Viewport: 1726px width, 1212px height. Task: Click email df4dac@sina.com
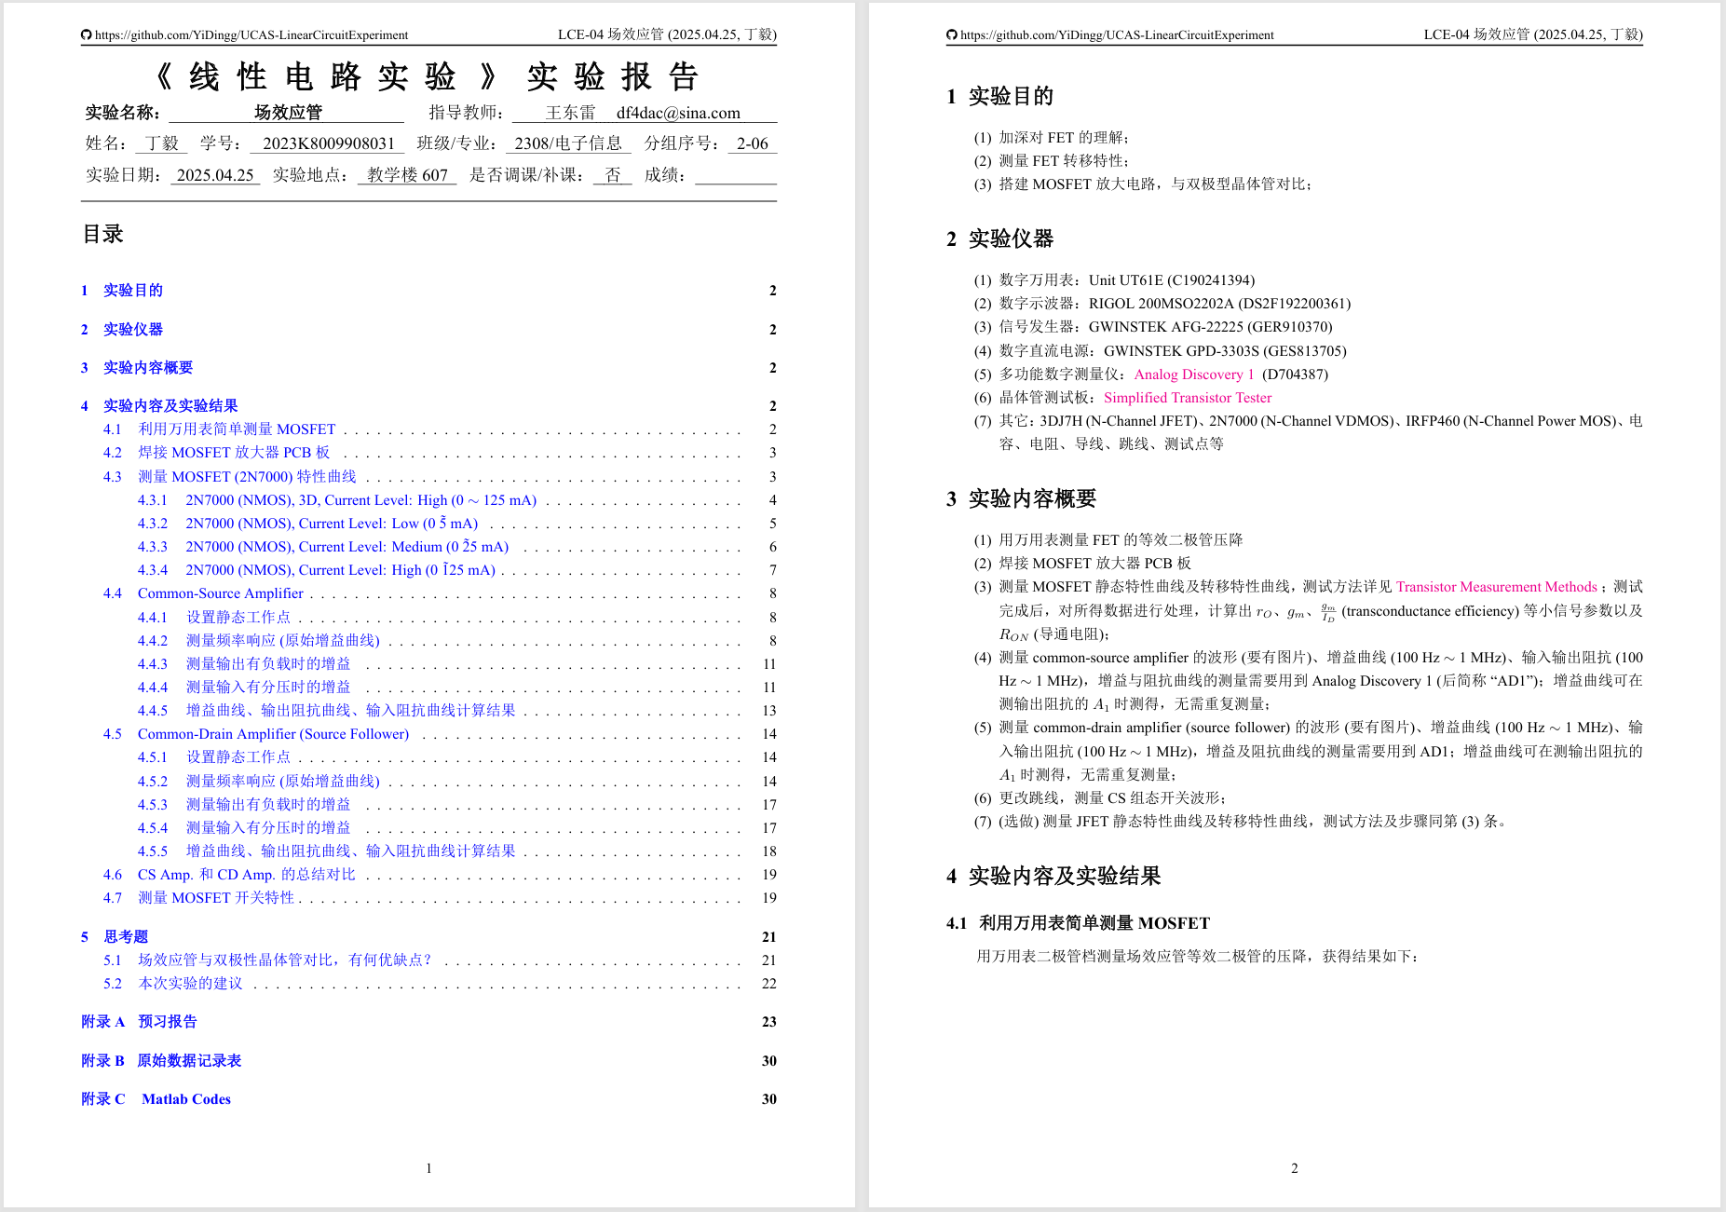tap(678, 114)
